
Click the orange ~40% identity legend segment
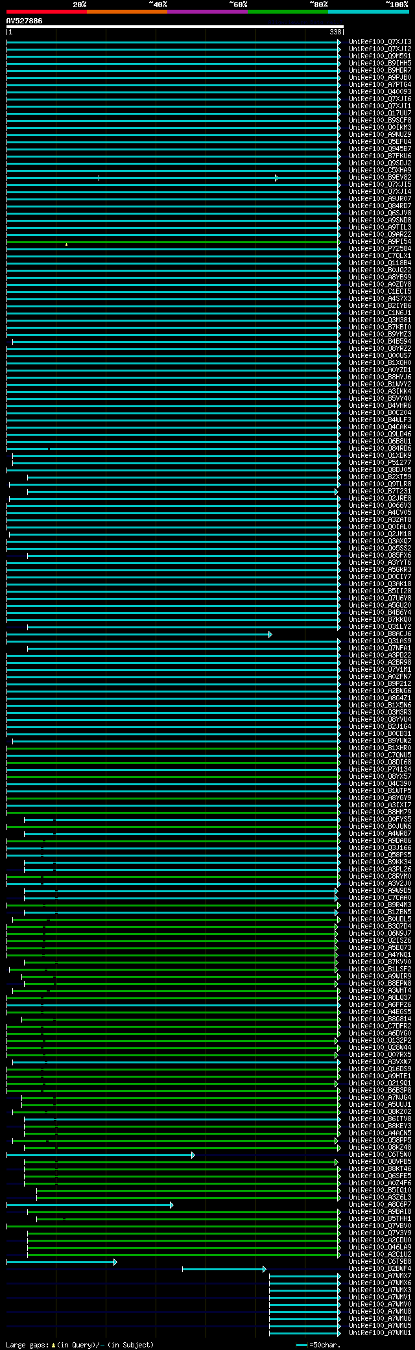(x=126, y=11)
